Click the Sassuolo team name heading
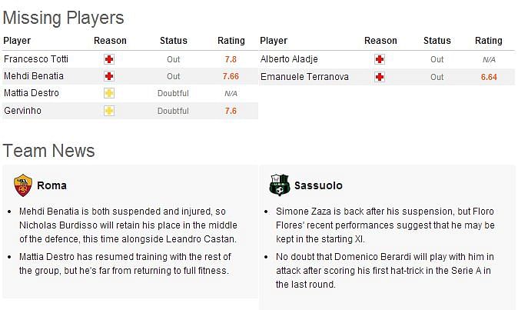The image size is (518, 310). 318,185
